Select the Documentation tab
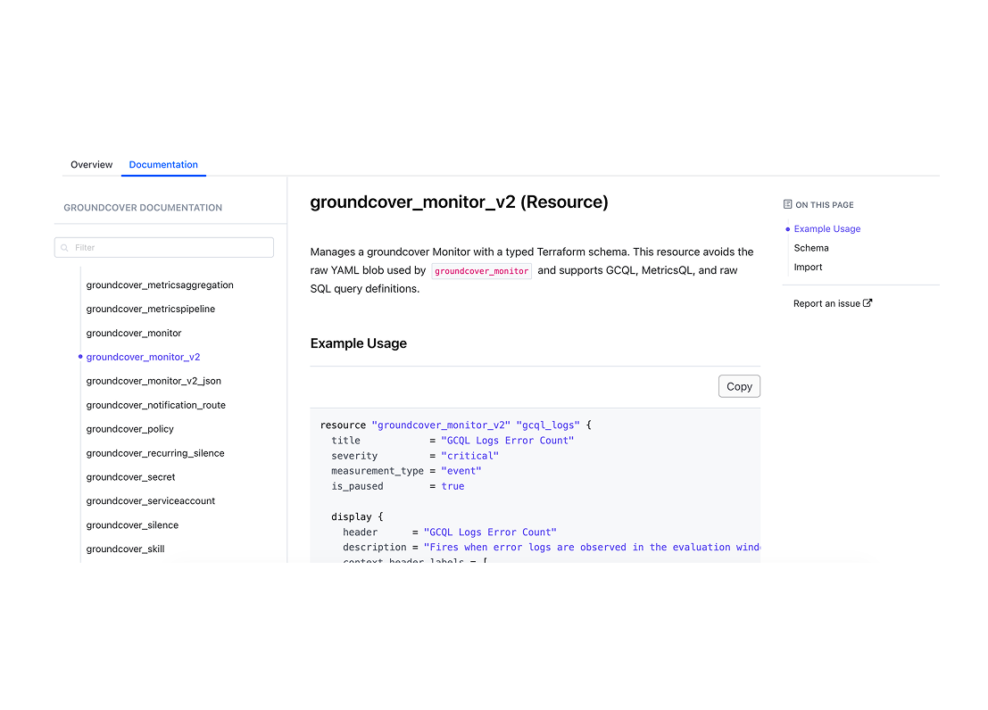The height and width of the screenshot is (710, 988). point(163,164)
